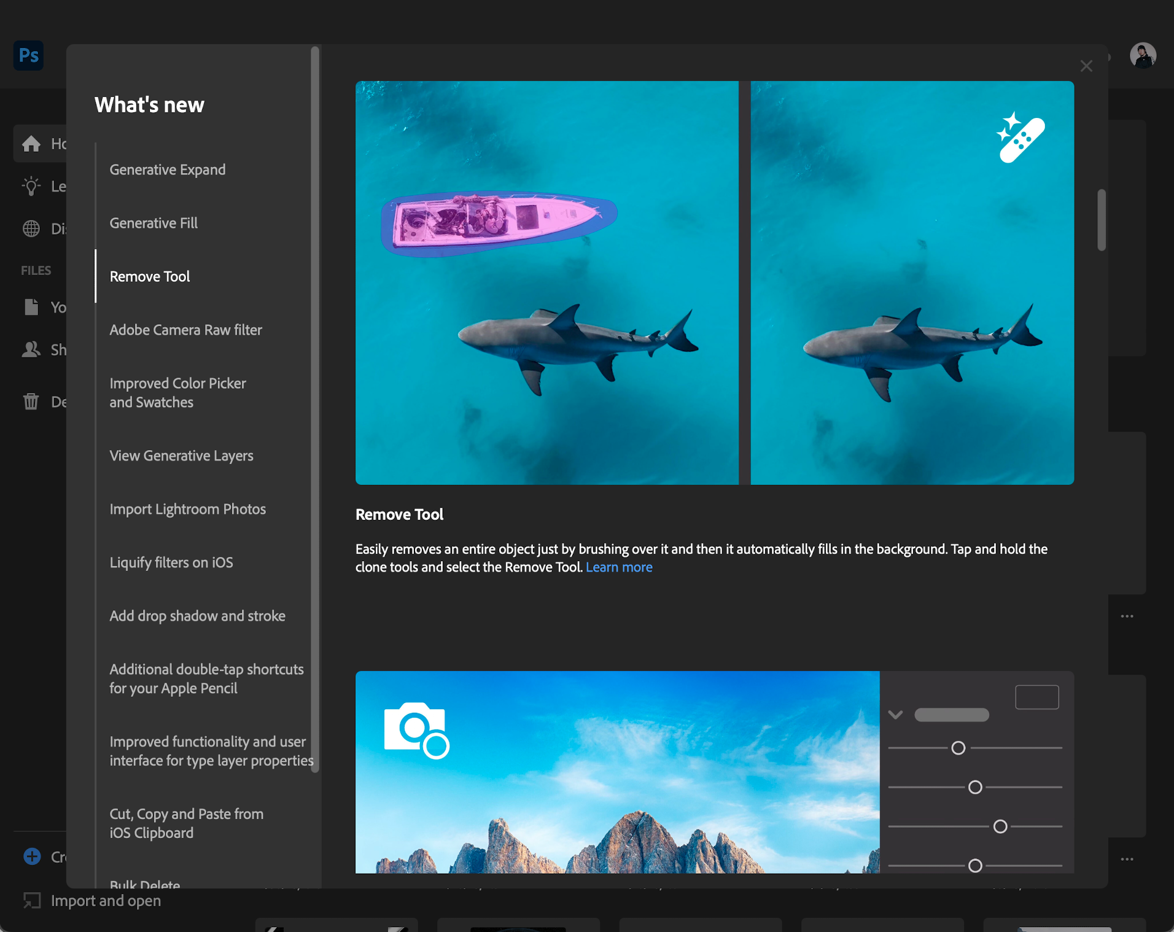1174x932 pixels.
Task: Open Add drop shadow and stroke entry
Action: pyautogui.click(x=197, y=616)
